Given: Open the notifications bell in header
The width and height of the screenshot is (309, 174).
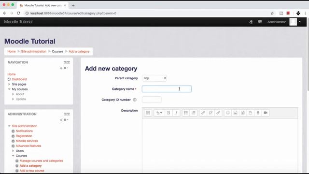Looking at the screenshot, I should [x=251, y=22].
